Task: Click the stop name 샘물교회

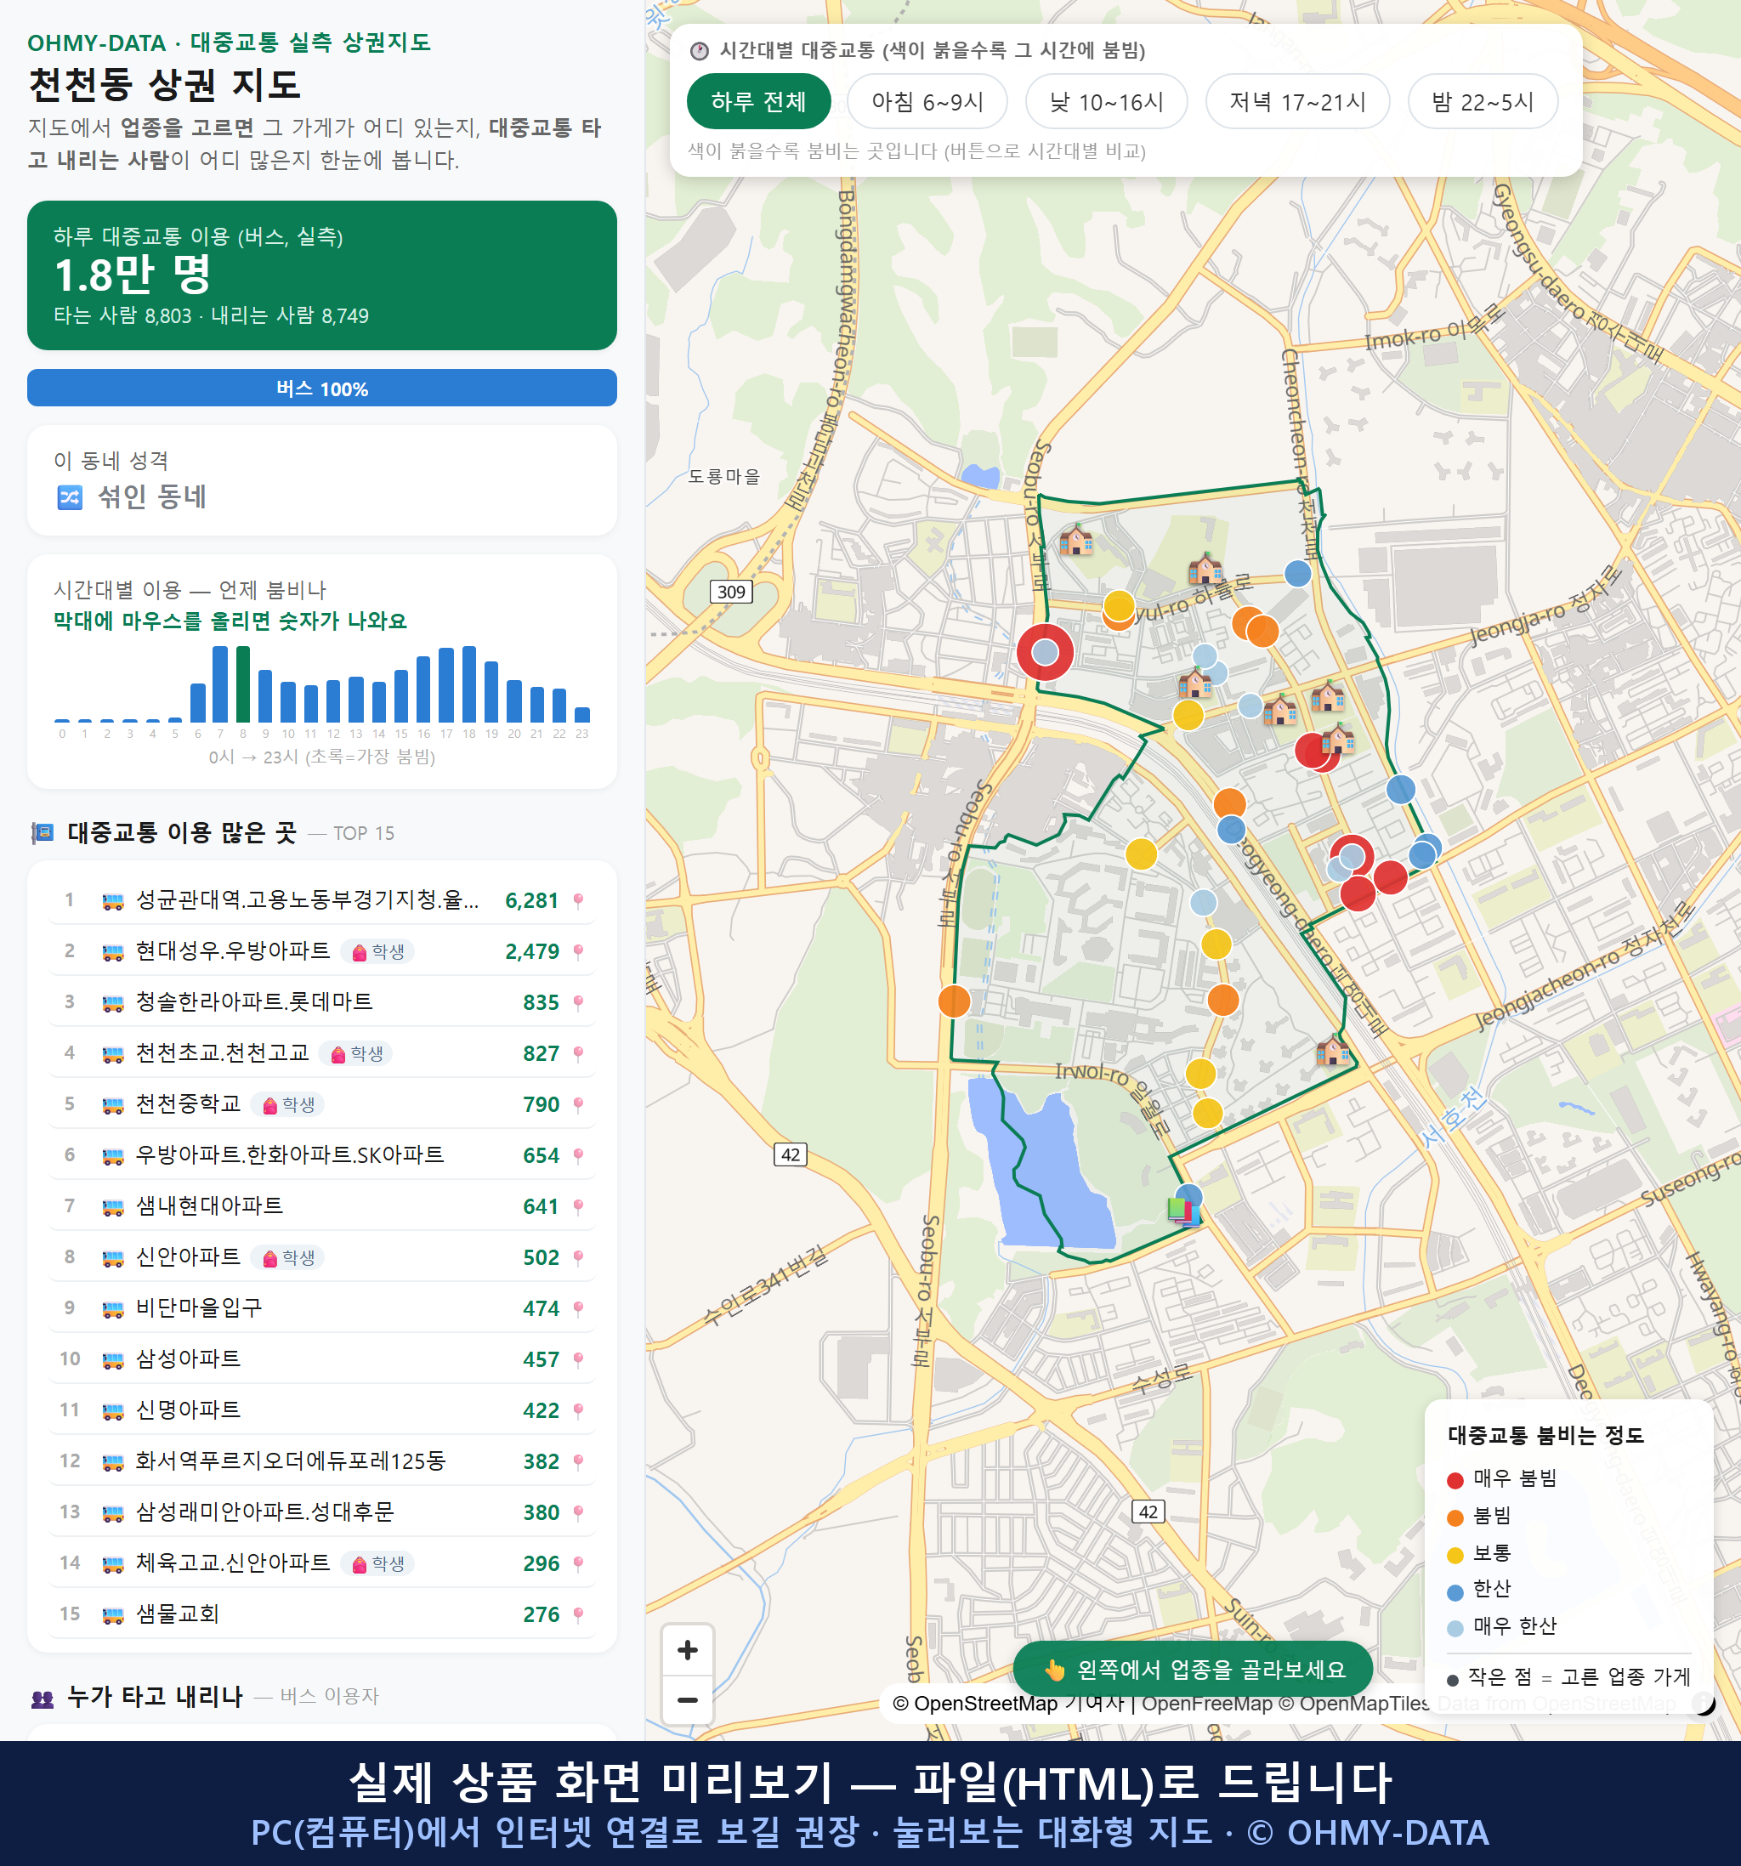Action: tap(178, 1614)
